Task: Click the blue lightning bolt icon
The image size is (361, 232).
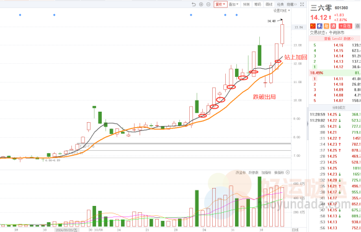Action: tap(319, 26)
